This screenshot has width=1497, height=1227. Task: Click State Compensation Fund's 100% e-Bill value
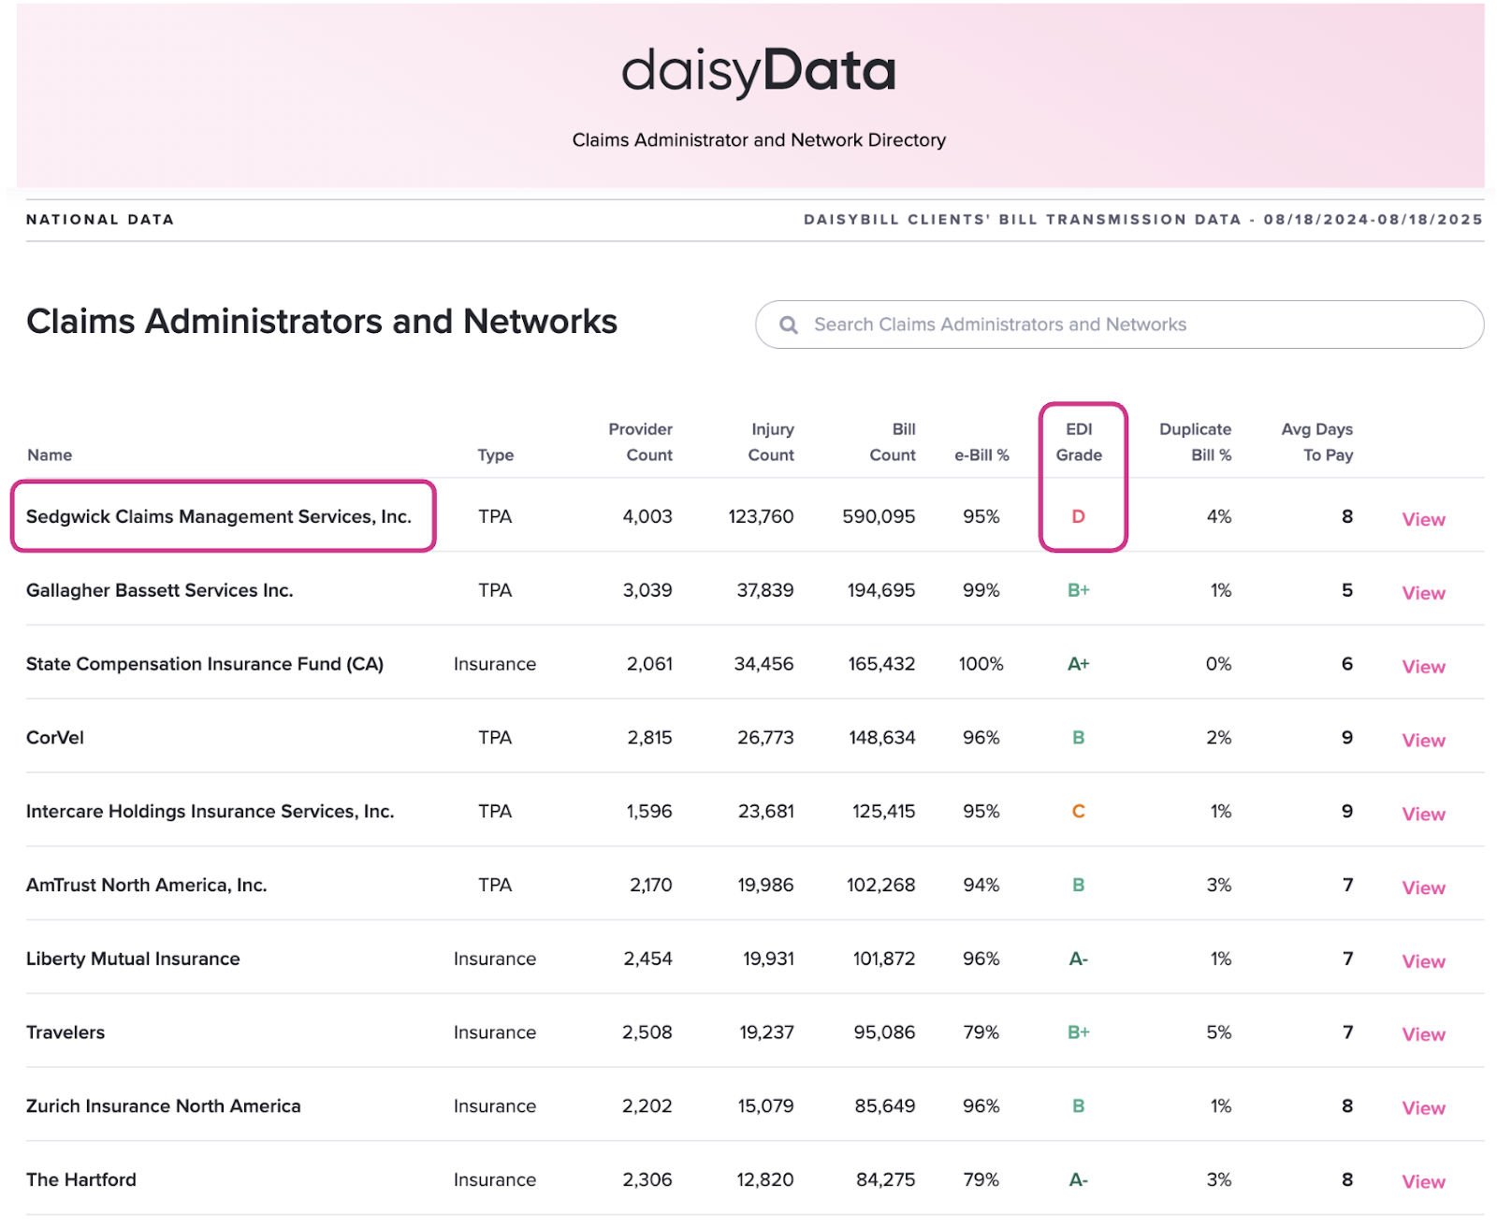[981, 664]
